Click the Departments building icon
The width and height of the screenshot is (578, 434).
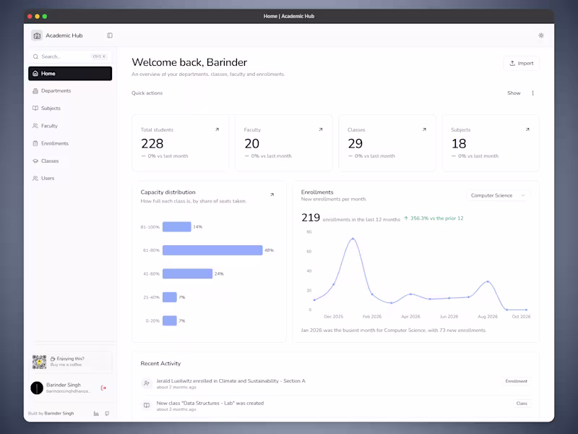pos(35,91)
